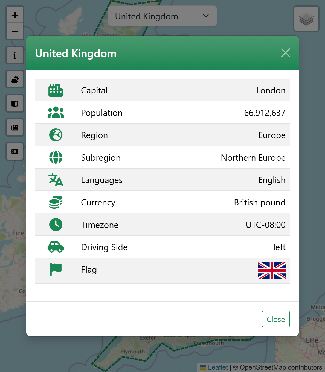Click the modal title United Kingdom
This screenshot has width=325, height=372.
[76, 53]
